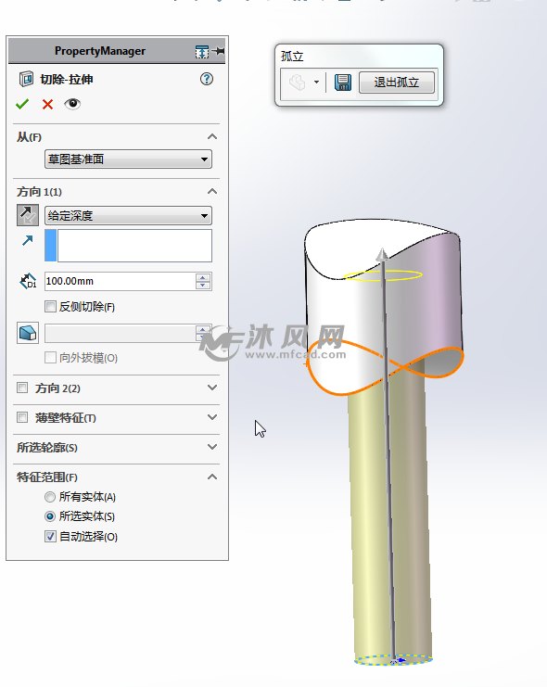This screenshot has height=687, width=547.
Task: Click PropertyManager splitter icon in header
Action: [x=202, y=52]
